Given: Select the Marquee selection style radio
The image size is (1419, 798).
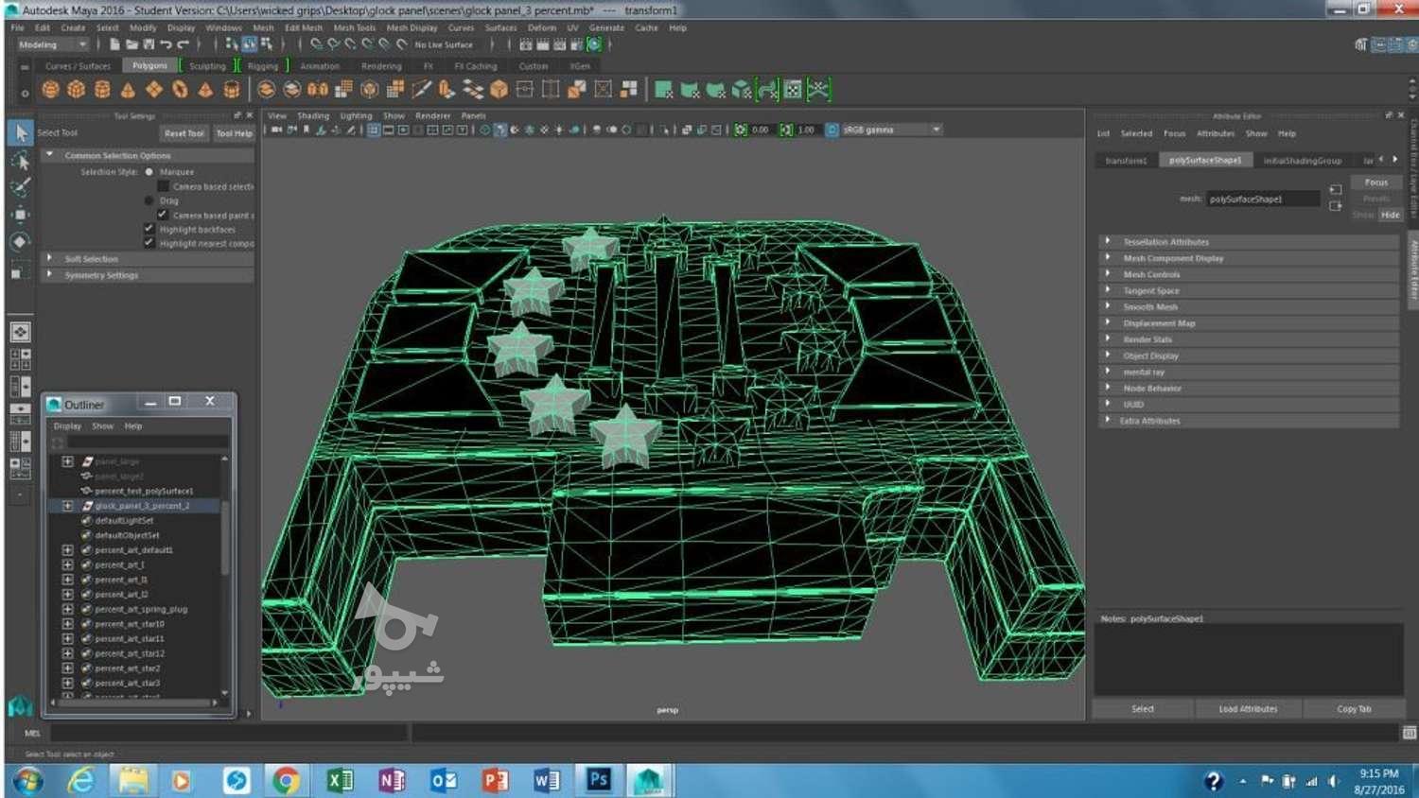Looking at the screenshot, I should (149, 172).
